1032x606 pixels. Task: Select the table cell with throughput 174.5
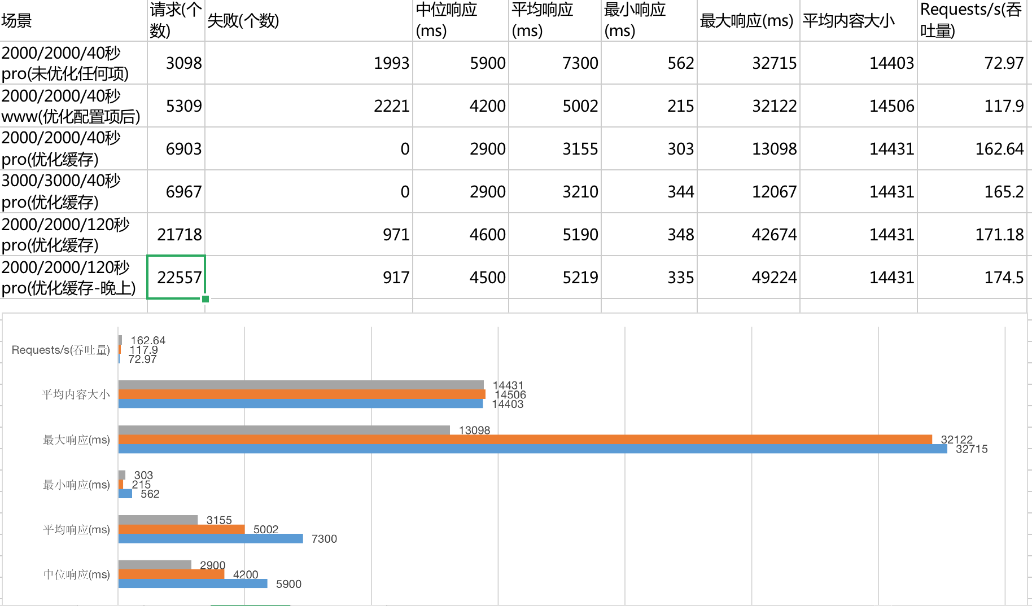(x=971, y=277)
